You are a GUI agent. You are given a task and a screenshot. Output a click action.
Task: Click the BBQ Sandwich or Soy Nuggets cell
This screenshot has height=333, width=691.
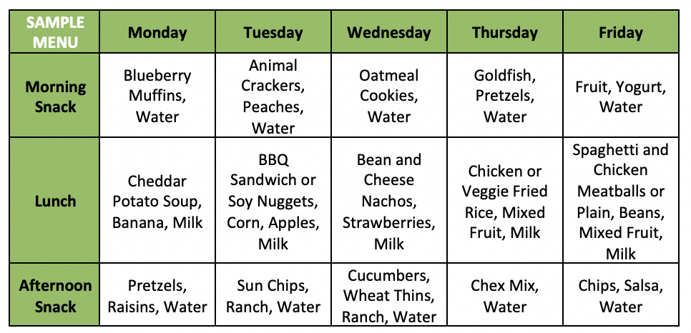[273, 202]
